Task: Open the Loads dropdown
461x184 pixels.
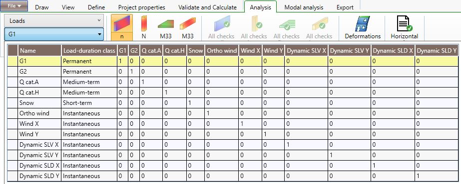Action: (54, 21)
